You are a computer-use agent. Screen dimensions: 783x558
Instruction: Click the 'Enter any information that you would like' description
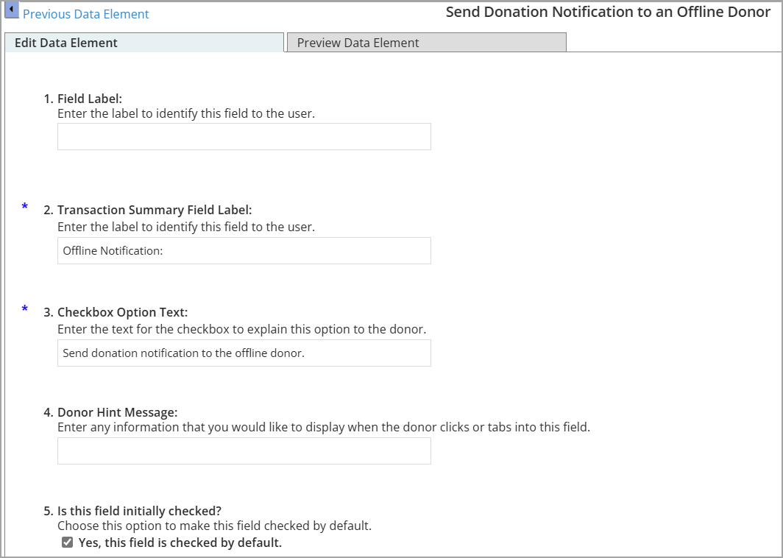[x=324, y=427]
